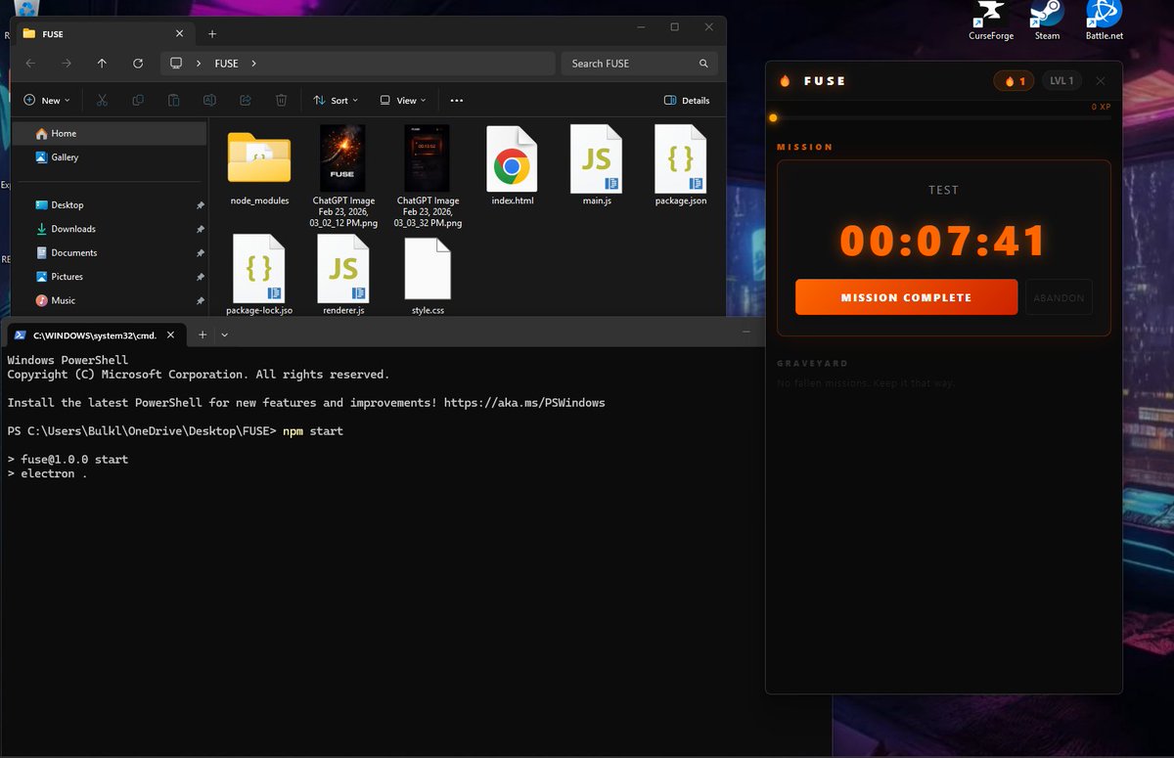Select the index.html Chrome file icon
1174x758 pixels.
click(512, 158)
